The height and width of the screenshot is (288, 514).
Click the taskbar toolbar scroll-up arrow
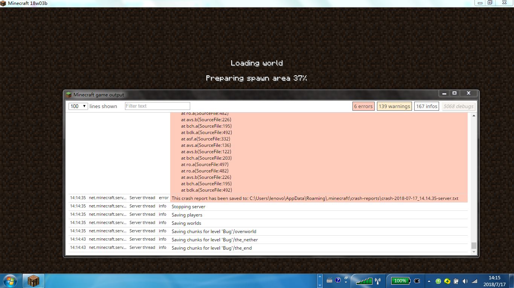320,276
